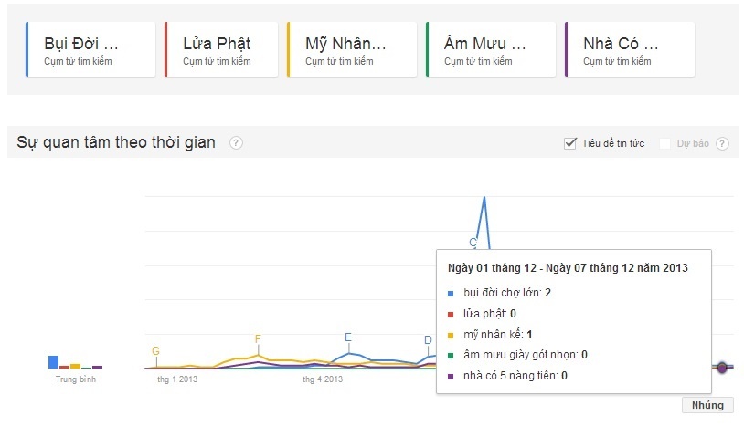The image size is (744, 436).
Task: Click news headline marker F on chart
Action: point(258,339)
